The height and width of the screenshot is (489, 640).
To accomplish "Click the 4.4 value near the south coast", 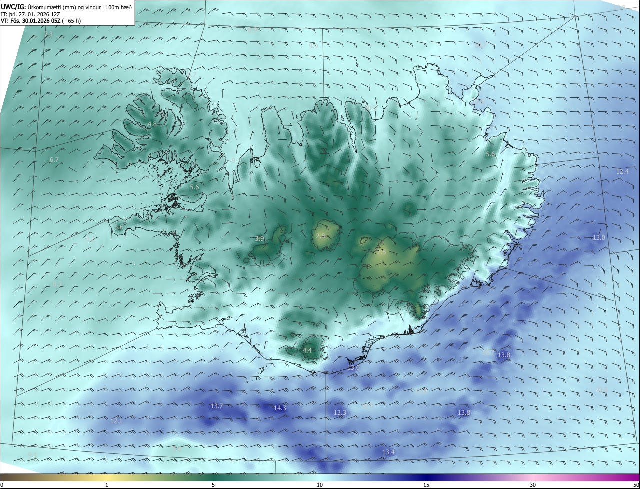I will tap(307, 351).
